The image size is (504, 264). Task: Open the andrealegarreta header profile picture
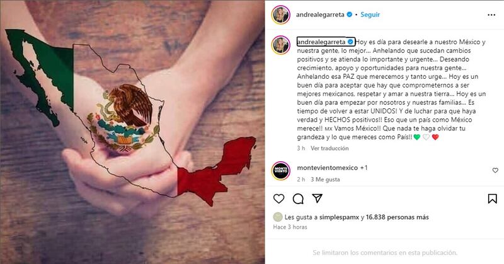280,14
